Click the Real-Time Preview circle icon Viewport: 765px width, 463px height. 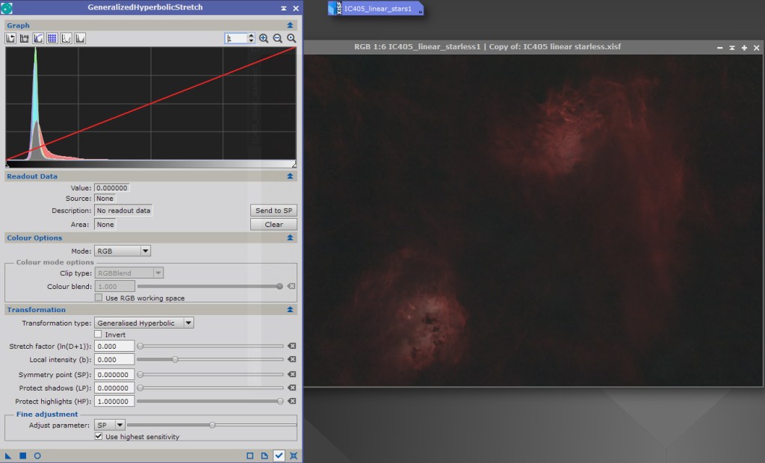click(x=37, y=455)
